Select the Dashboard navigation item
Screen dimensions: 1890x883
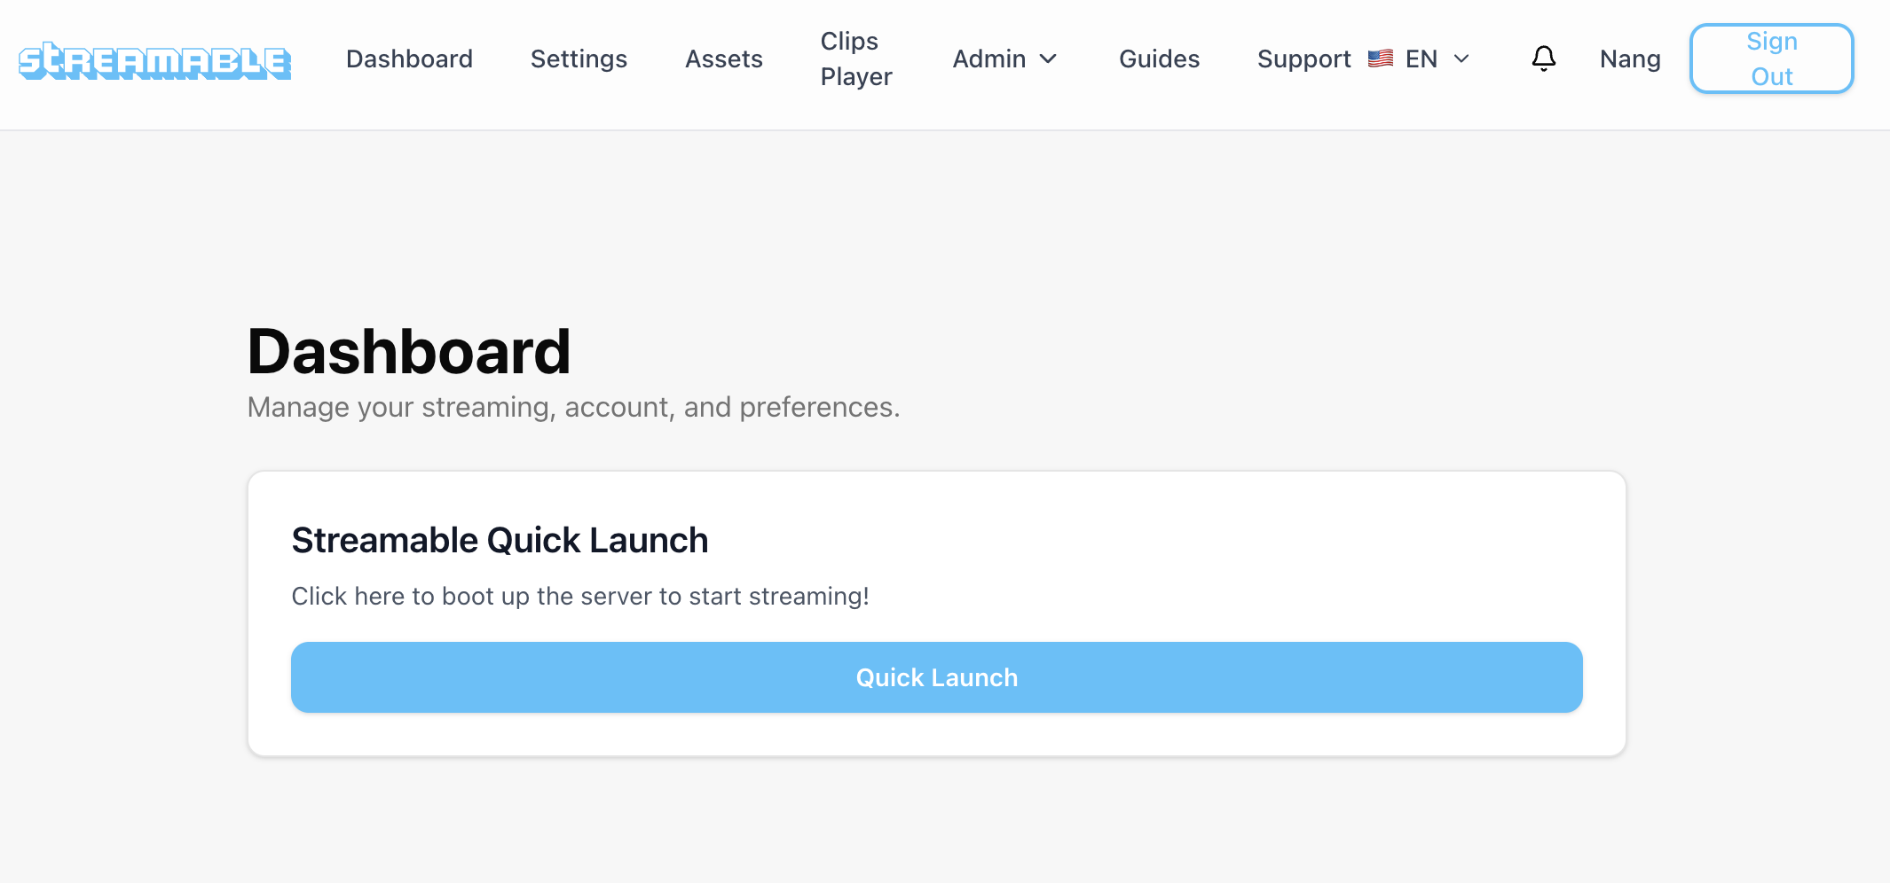[409, 59]
